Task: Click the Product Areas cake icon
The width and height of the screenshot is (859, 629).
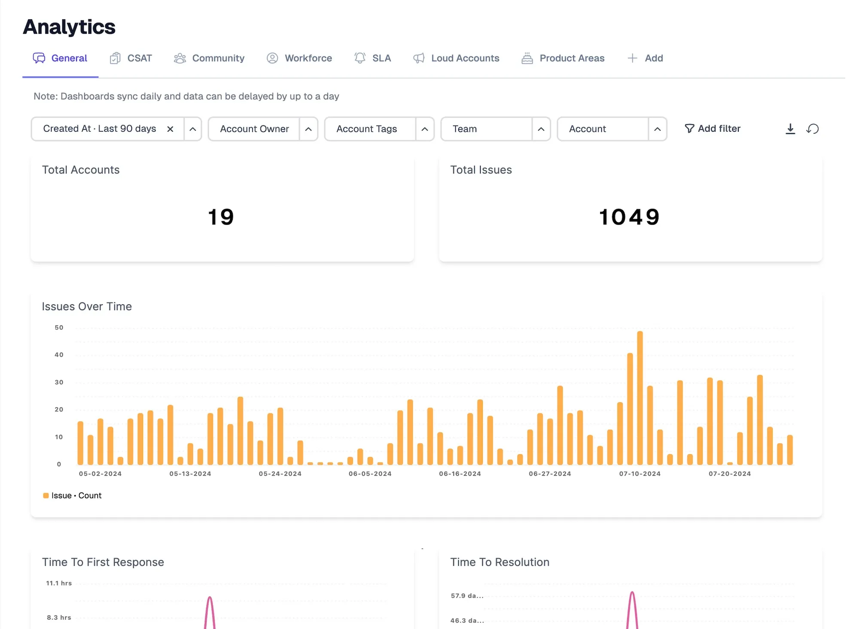Action: coord(527,58)
